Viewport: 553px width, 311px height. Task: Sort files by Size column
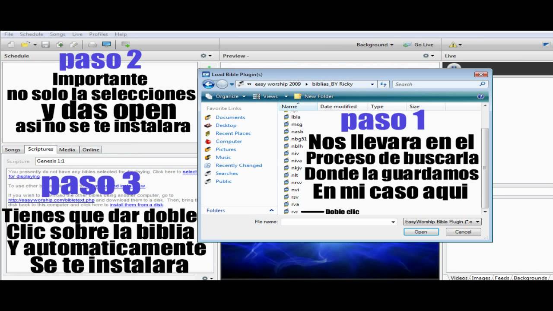click(426, 106)
